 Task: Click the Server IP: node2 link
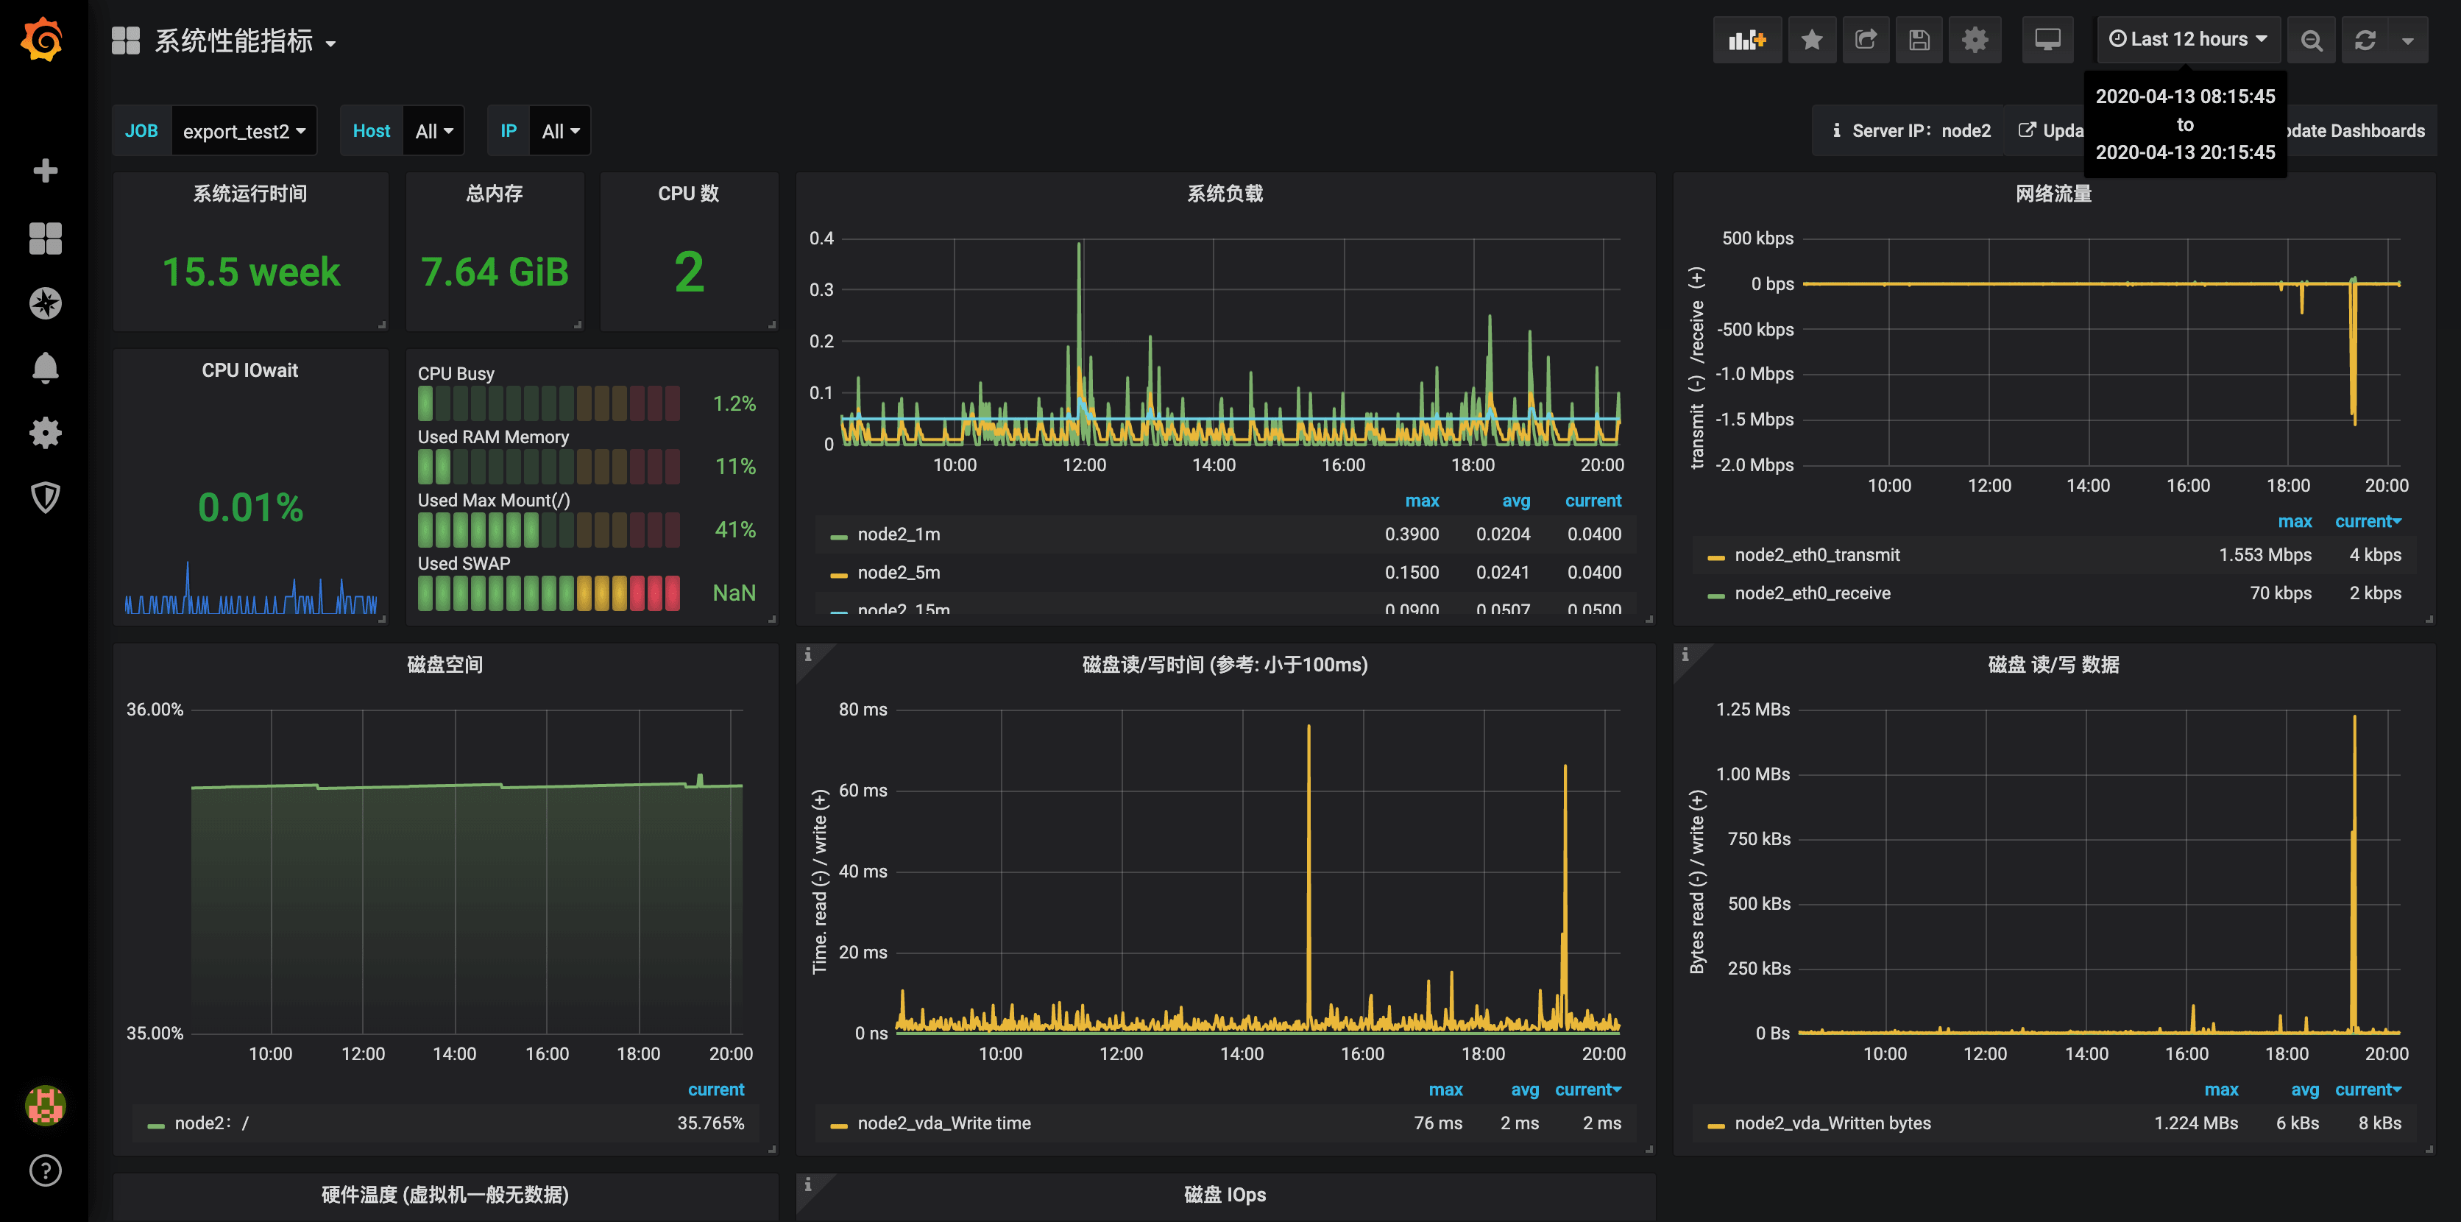pyautogui.click(x=1911, y=131)
